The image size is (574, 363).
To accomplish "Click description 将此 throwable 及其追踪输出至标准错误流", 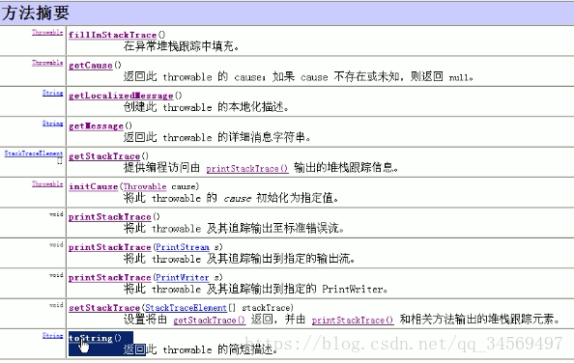I will coord(234,229).
